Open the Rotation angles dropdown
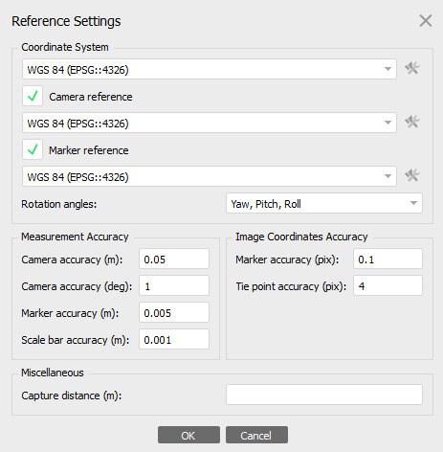This screenshot has height=452, width=443. click(324, 203)
